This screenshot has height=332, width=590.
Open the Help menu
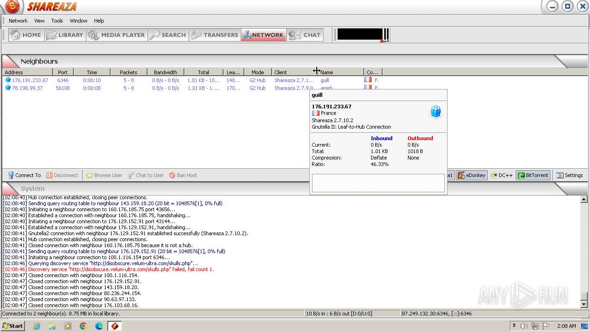tap(99, 21)
